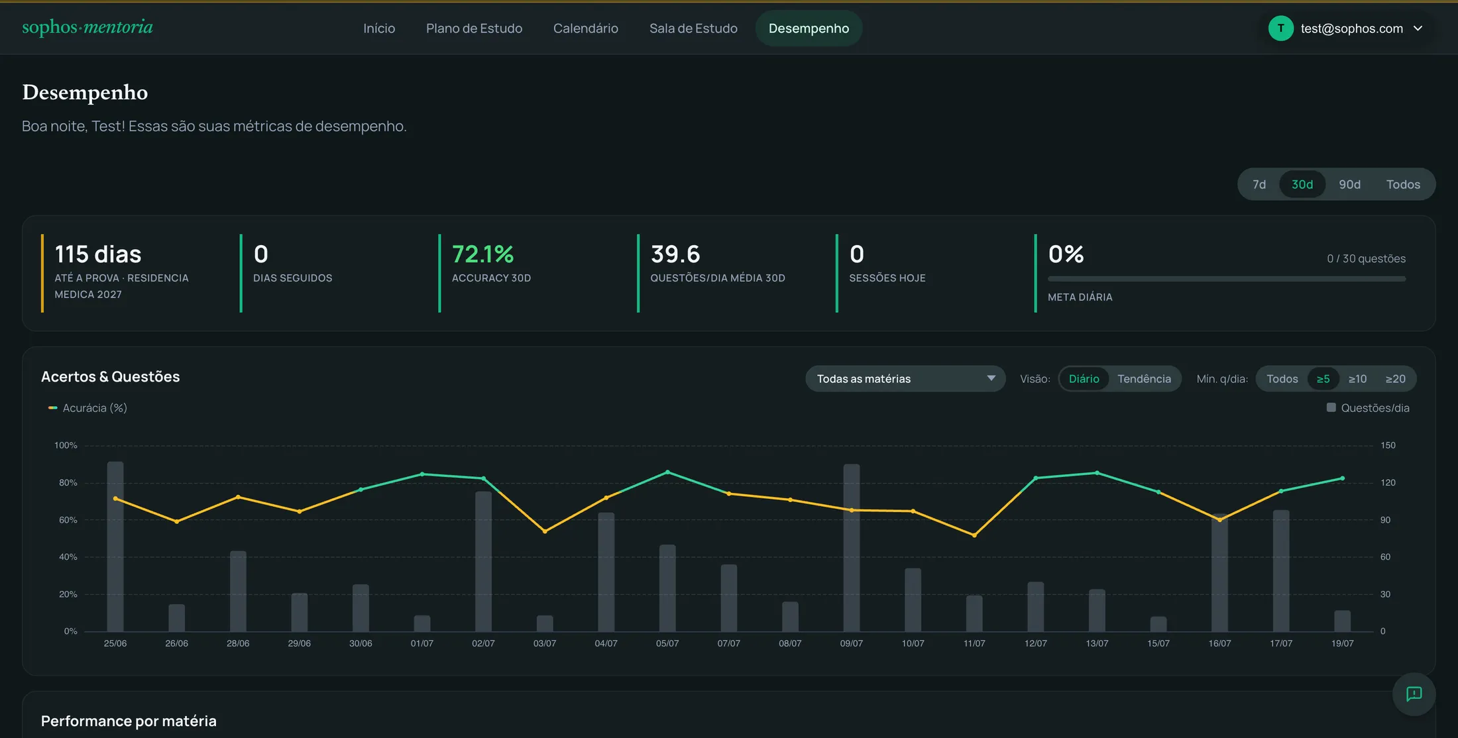Click the user avatar T icon
This screenshot has height=738, width=1458.
[x=1280, y=28]
